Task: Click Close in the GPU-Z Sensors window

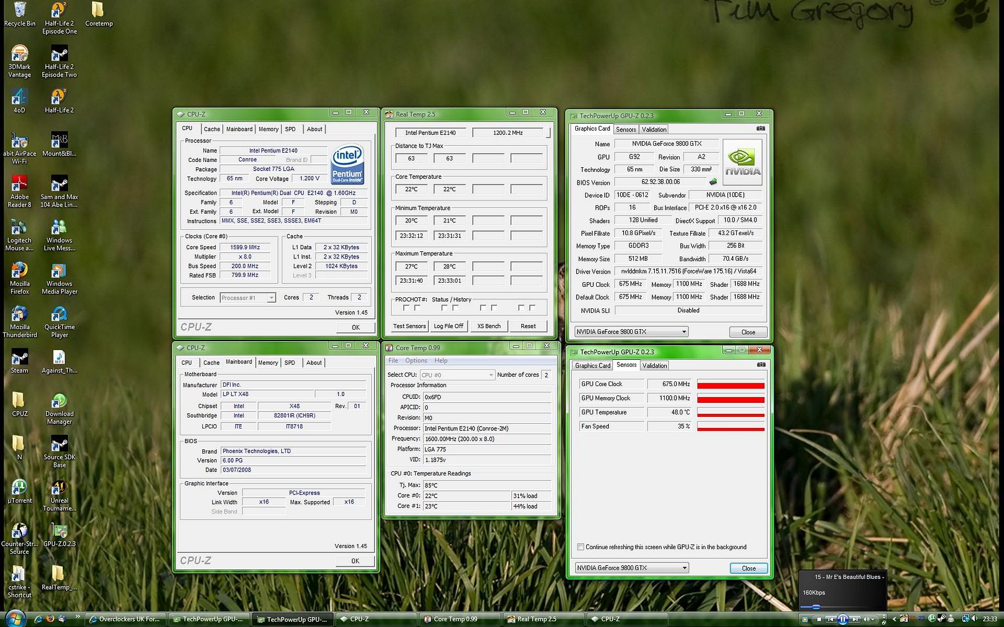Action: (749, 568)
